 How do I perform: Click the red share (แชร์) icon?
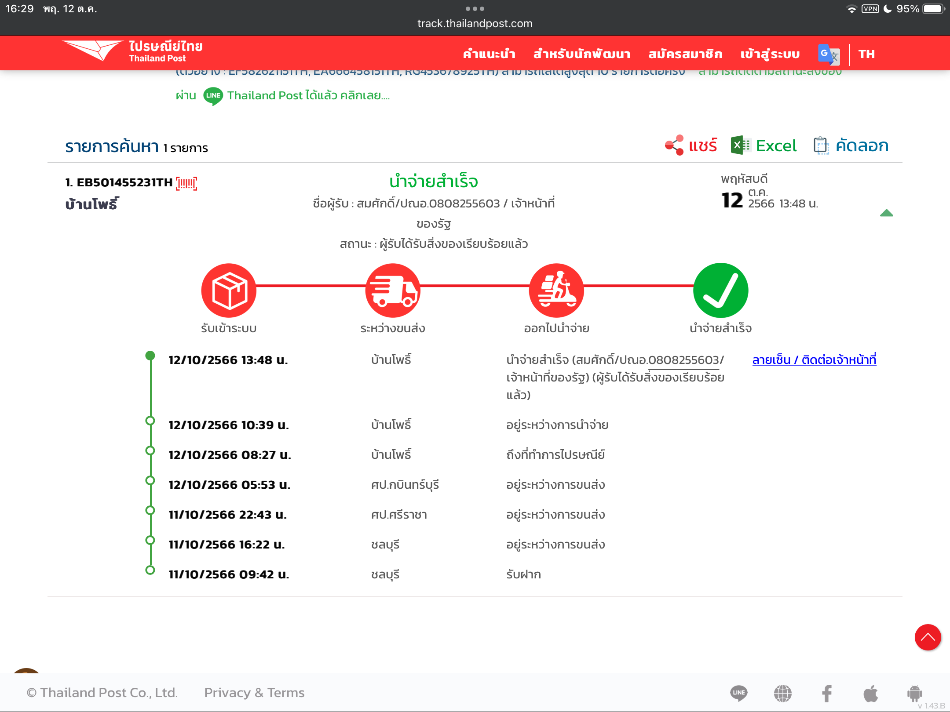(675, 145)
